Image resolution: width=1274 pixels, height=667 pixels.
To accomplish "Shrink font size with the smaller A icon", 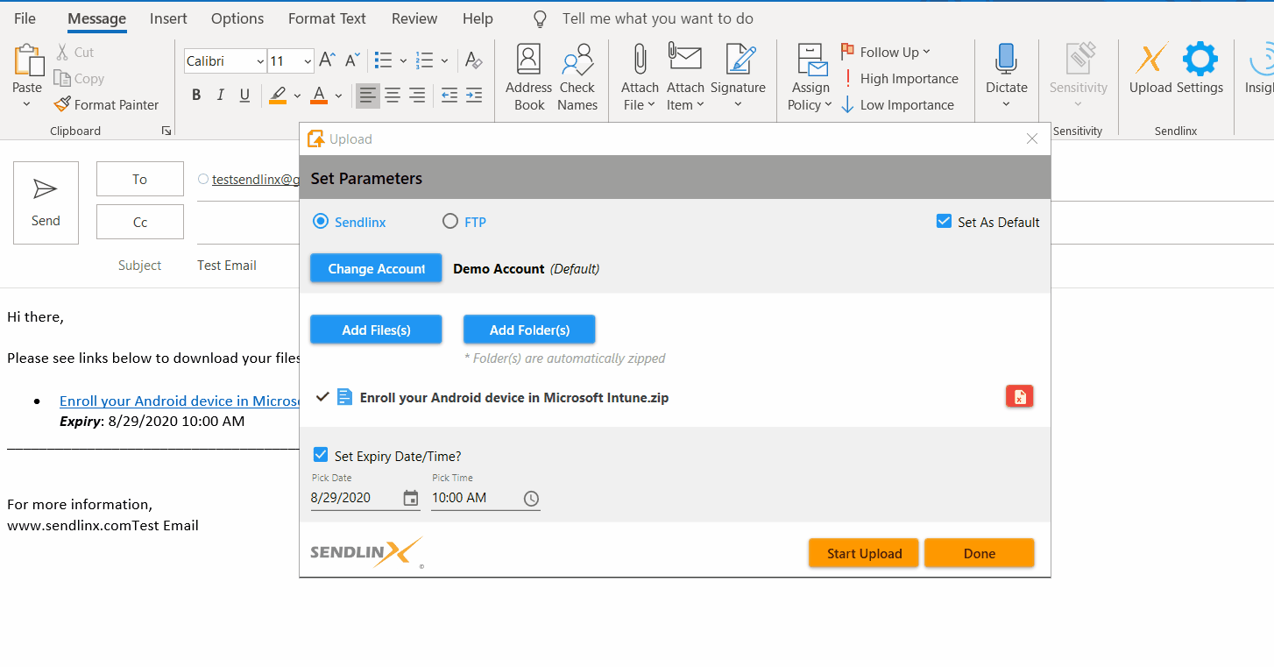I will click(352, 60).
